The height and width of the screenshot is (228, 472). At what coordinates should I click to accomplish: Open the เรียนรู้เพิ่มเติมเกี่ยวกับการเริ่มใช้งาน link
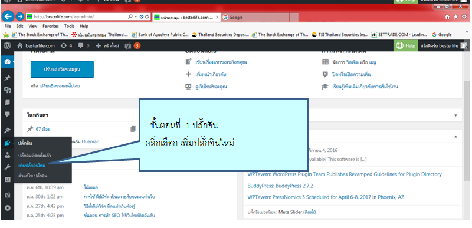pos(365,87)
